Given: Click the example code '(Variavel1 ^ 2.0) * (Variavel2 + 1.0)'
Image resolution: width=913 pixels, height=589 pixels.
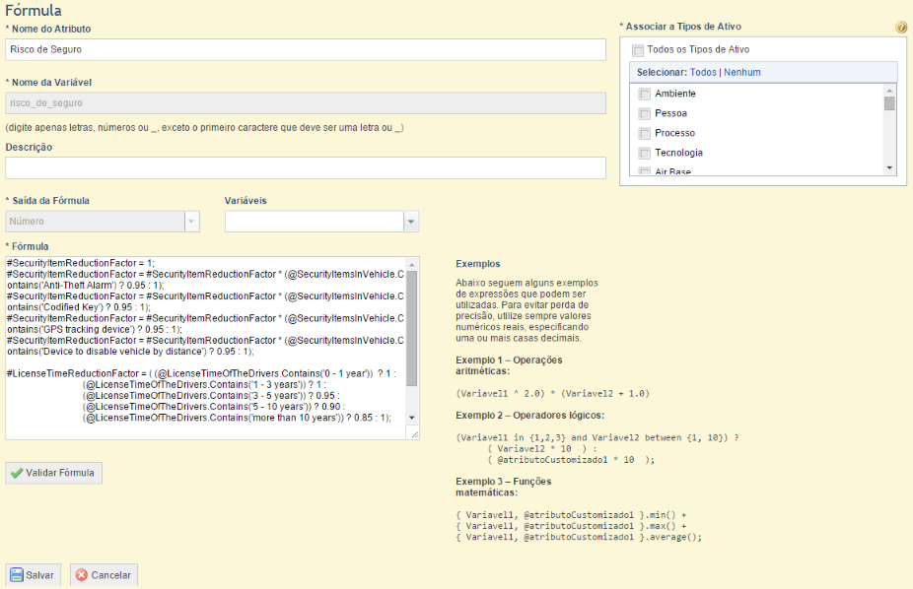Looking at the screenshot, I should click(552, 394).
